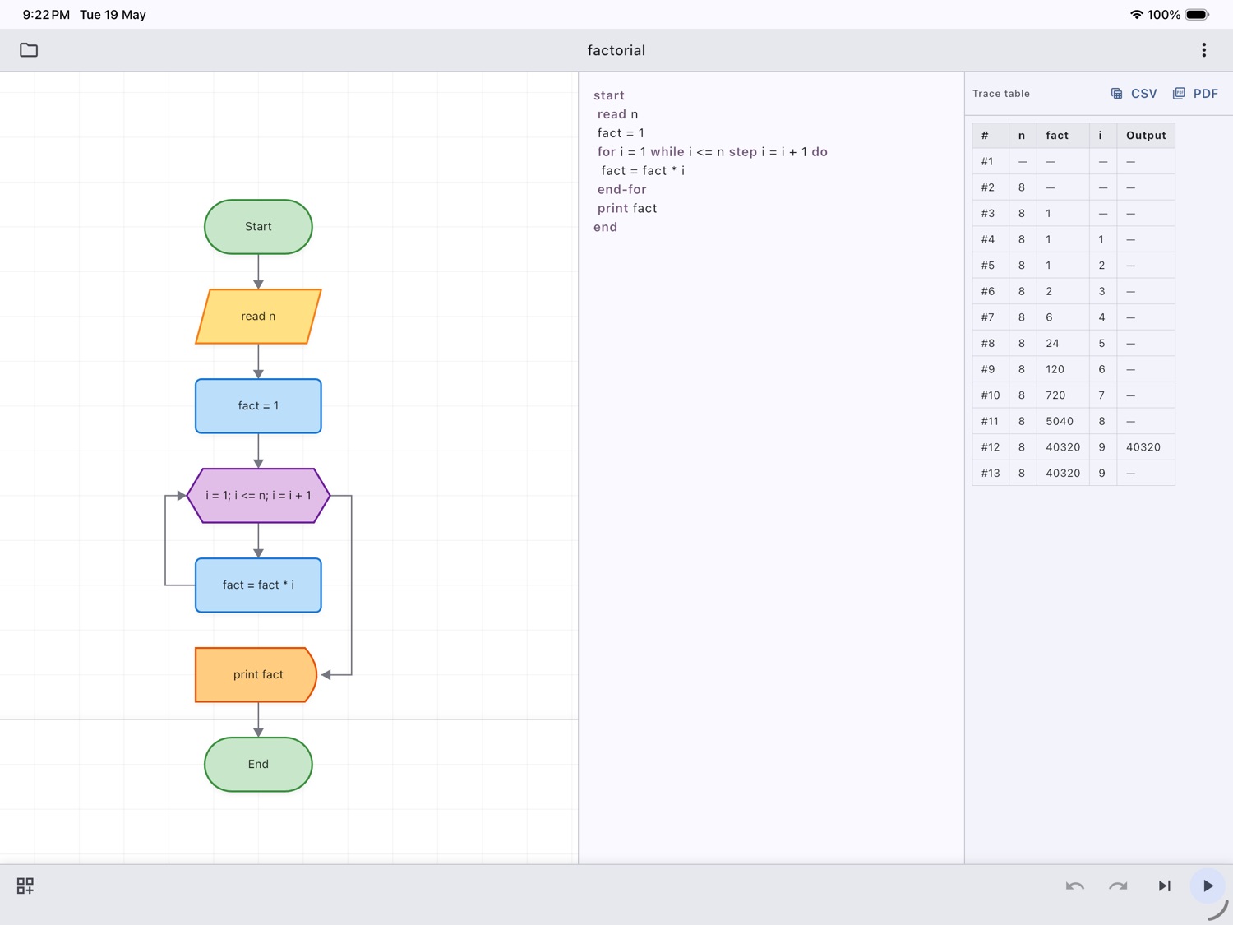Image resolution: width=1233 pixels, height=925 pixels.
Task: Click the 'Tue 19 May' date
Action: 113,15
